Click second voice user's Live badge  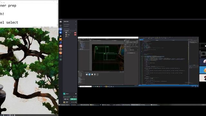(75, 35)
